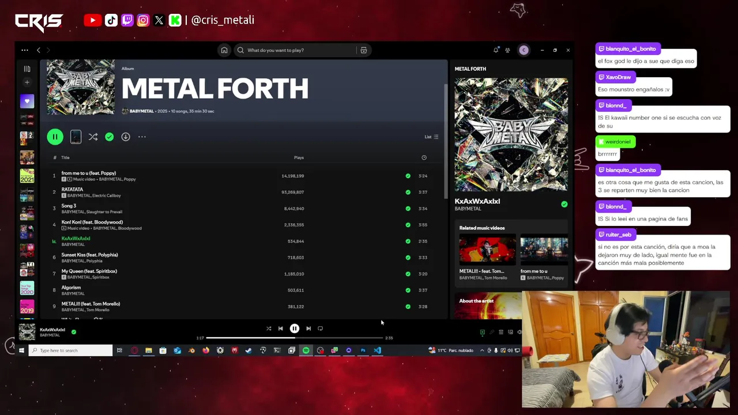Launch Photoshop from the taskbar
Viewport: 738px width, 415px height.
[363, 350]
